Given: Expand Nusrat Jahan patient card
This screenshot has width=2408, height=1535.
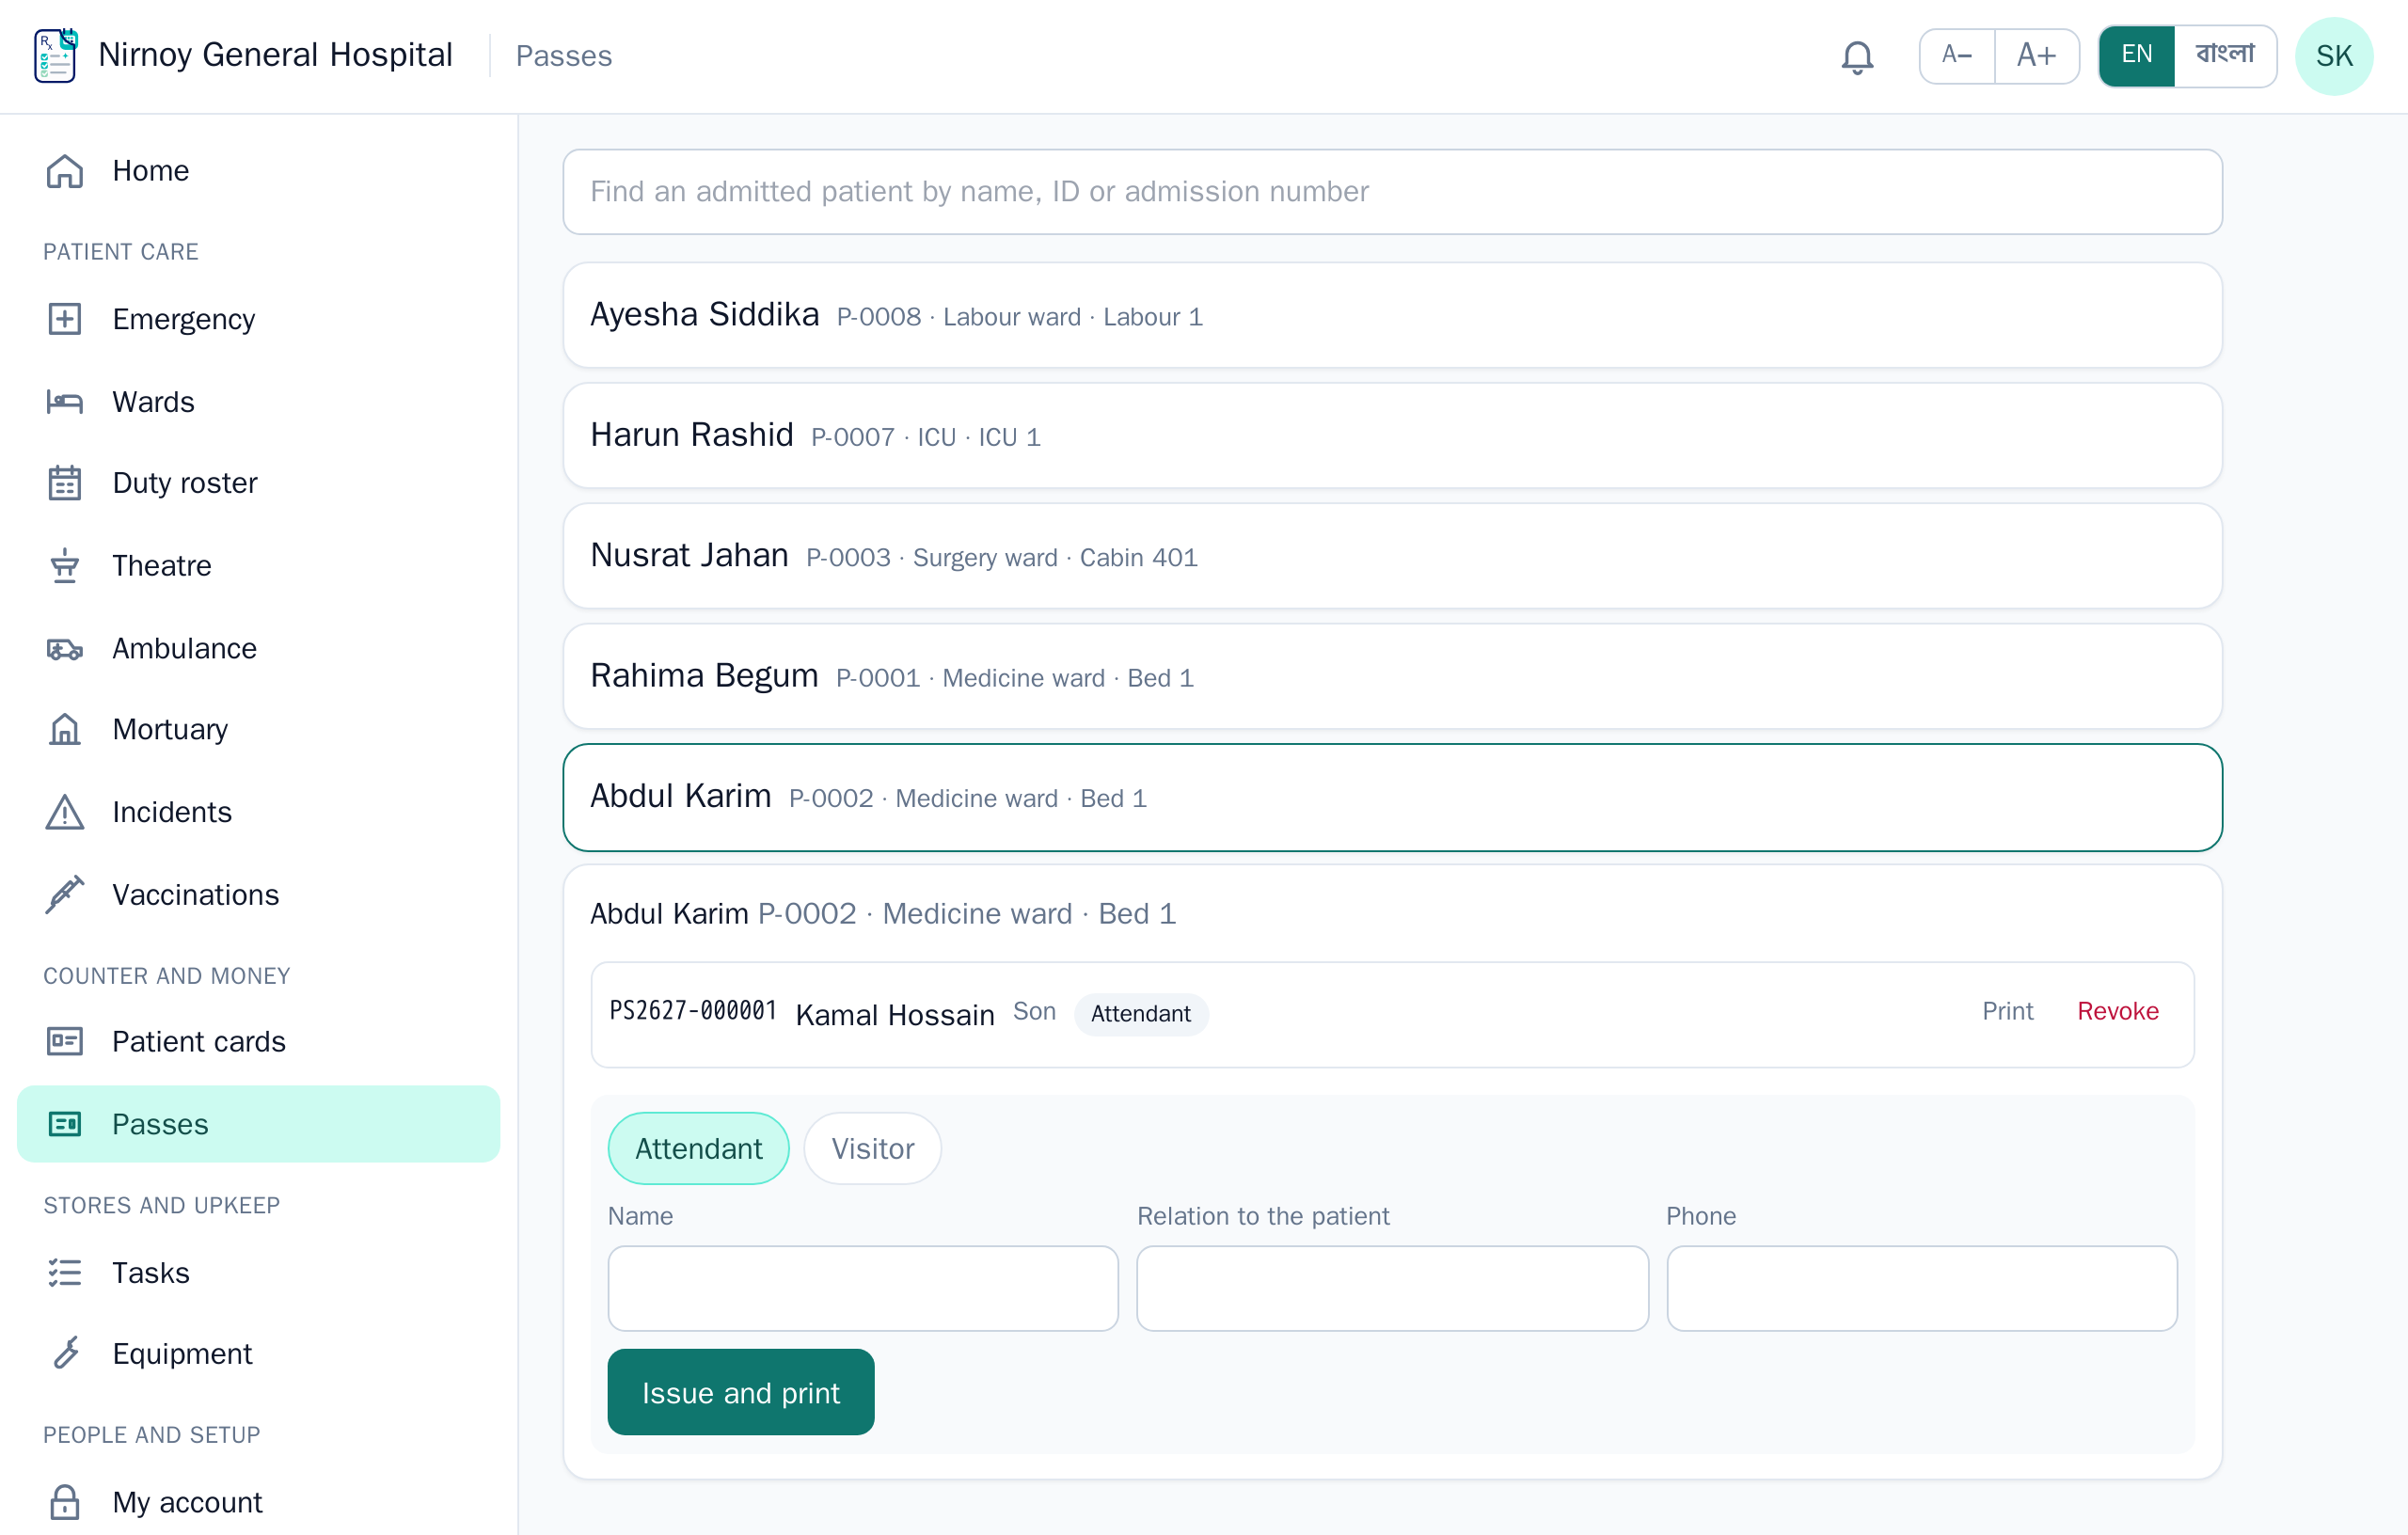Looking at the screenshot, I should click(x=1392, y=556).
